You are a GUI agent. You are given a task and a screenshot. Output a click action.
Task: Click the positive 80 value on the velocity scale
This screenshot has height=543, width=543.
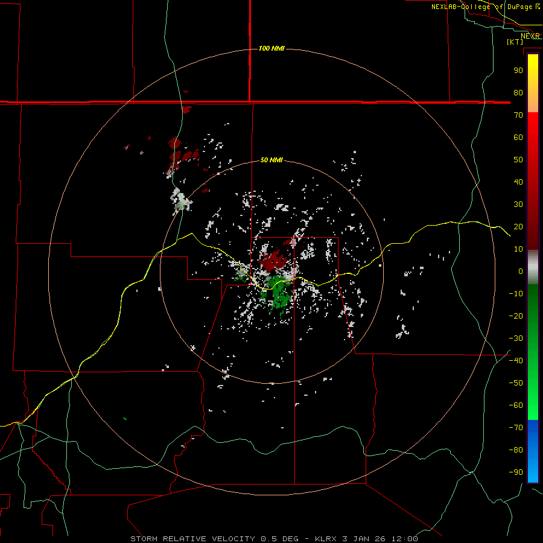coord(518,92)
